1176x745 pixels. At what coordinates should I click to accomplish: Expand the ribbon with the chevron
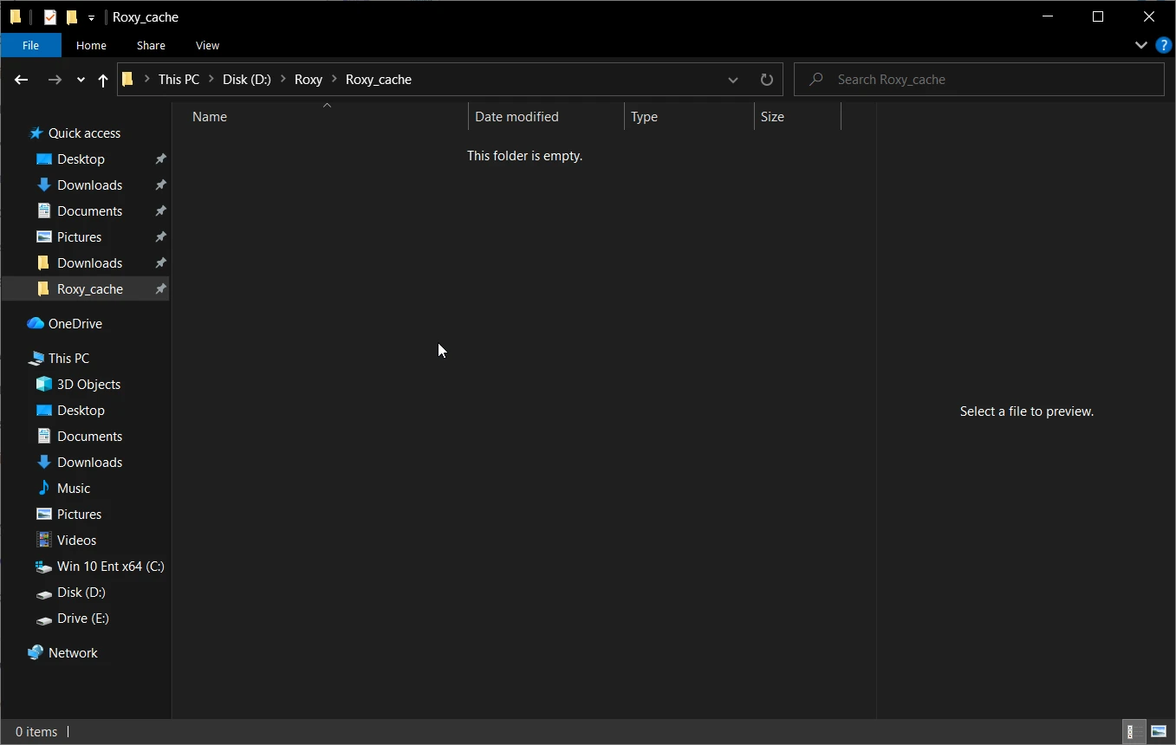(x=1140, y=45)
